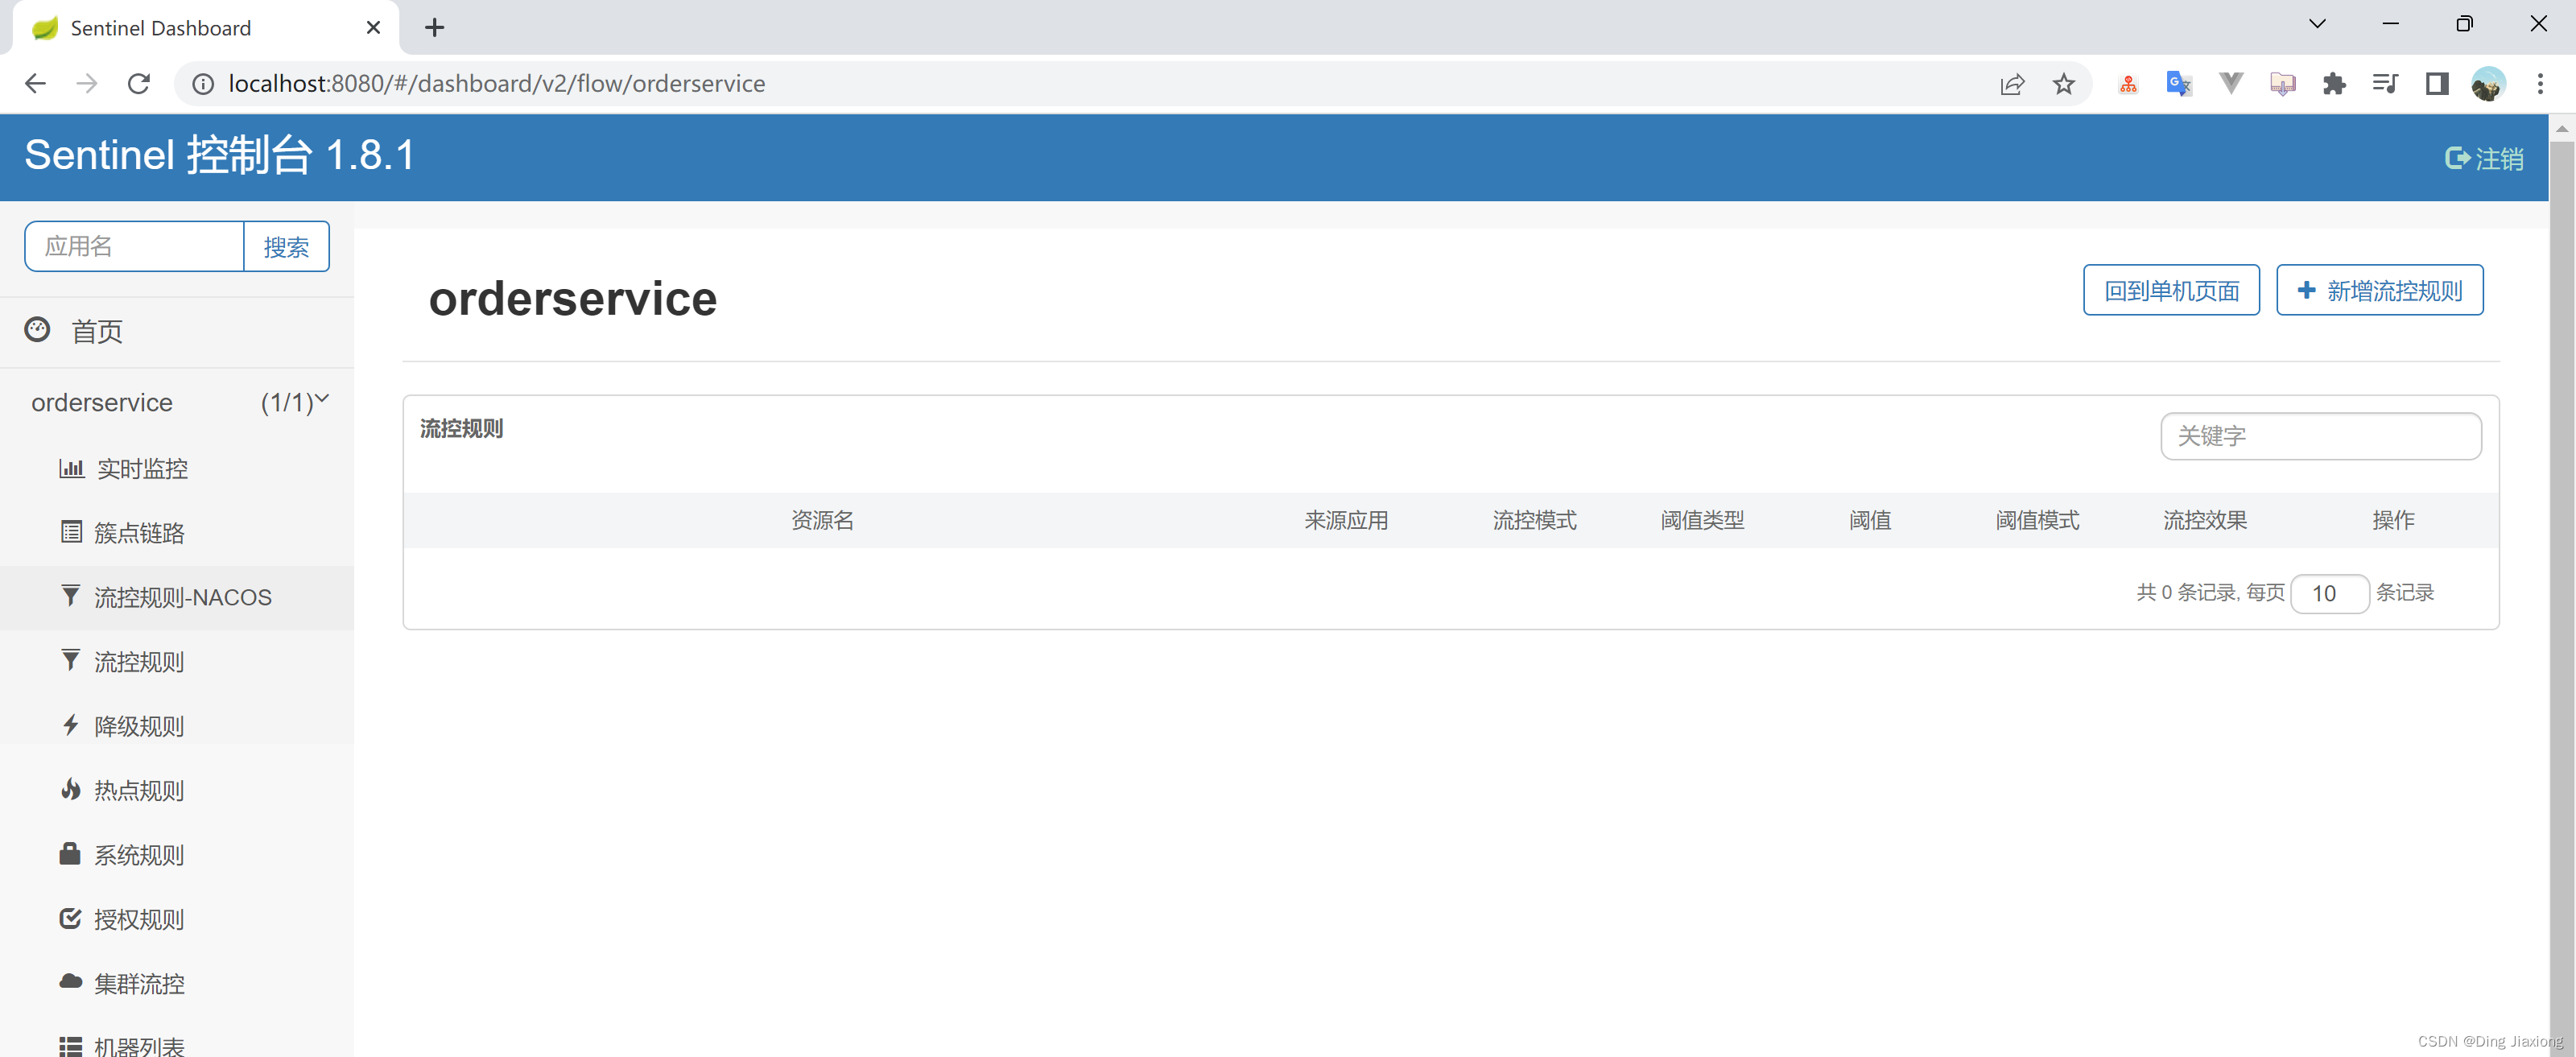Click the 流控效果 column header
The height and width of the screenshot is (1057, 2576).
pyautogui.click(x=2205, y=520)
